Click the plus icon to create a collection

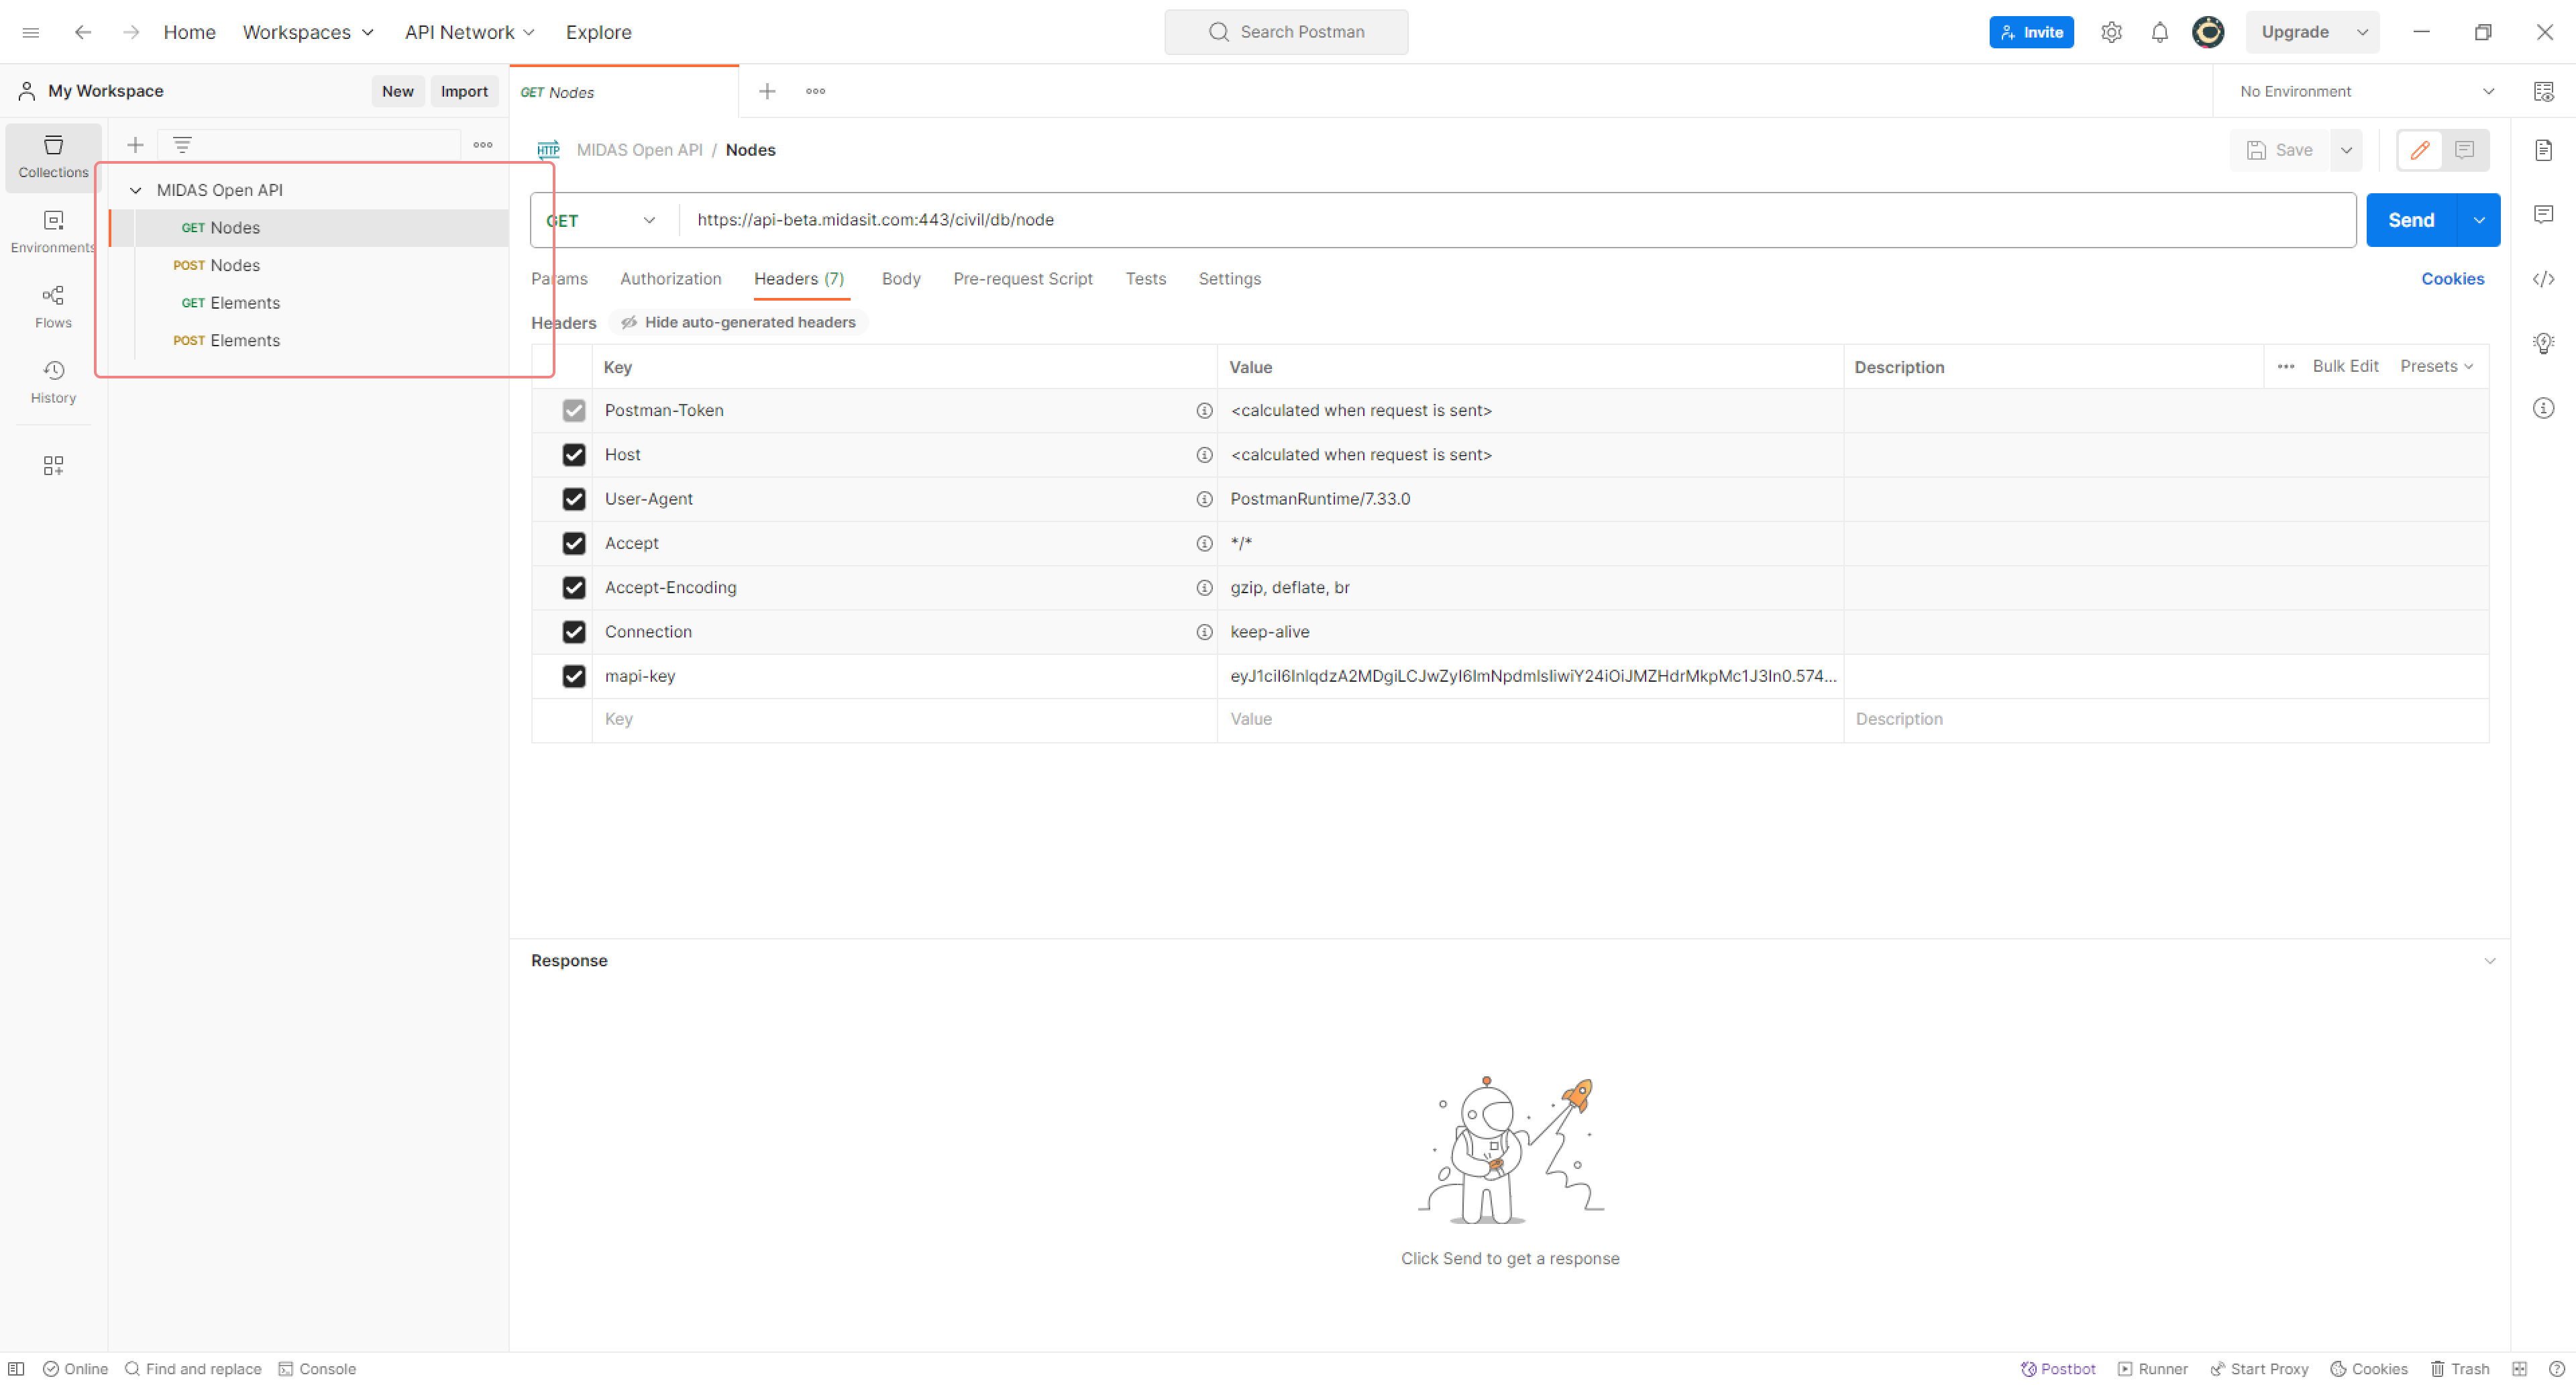coord(135,145)
